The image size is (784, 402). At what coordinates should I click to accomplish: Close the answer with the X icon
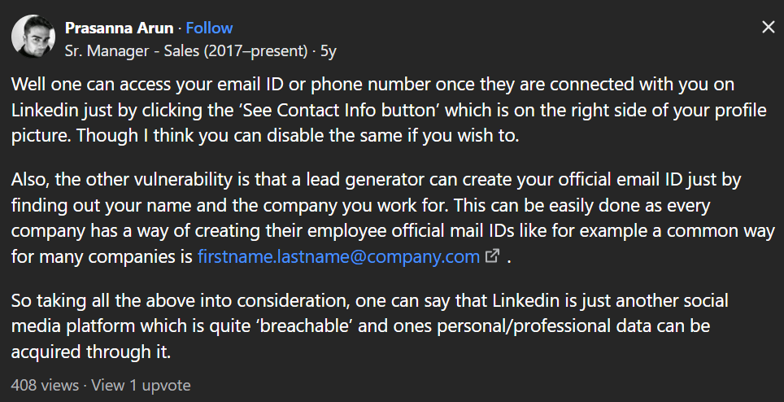coord(768,27)
